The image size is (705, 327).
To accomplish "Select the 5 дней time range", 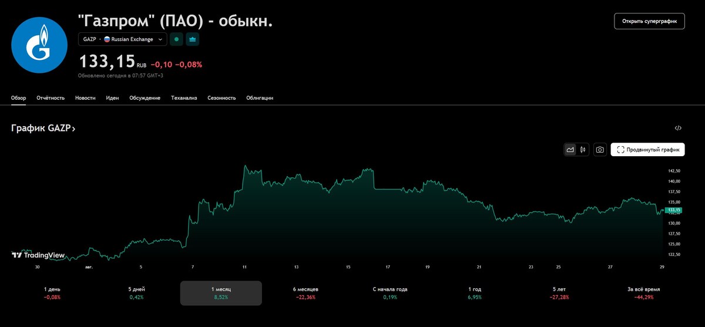I will pos(136,293).
